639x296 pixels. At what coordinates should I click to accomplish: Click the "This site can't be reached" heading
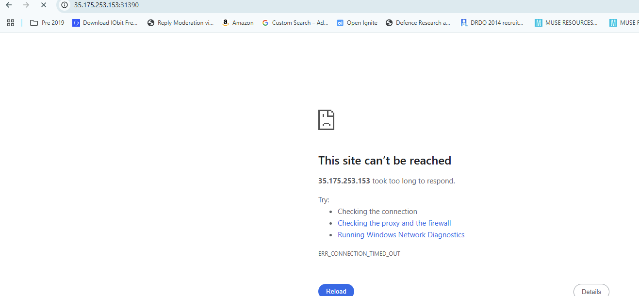pyautogui.click(x=385, y=161)
